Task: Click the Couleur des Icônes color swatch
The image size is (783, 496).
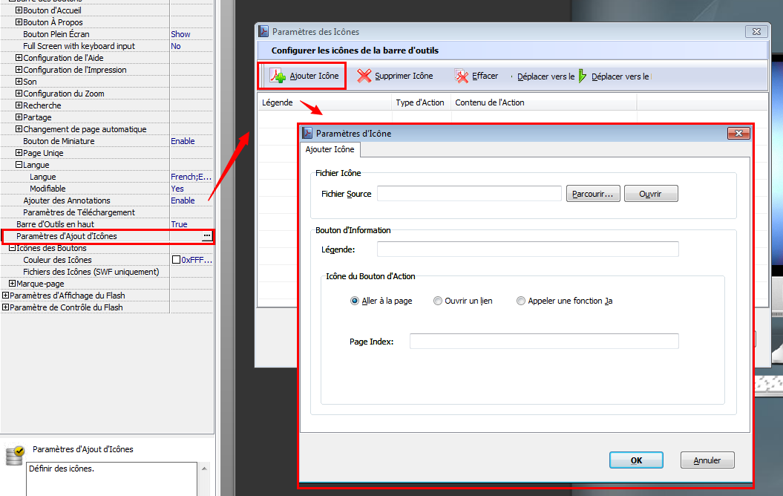Action: tap(176, 260)
